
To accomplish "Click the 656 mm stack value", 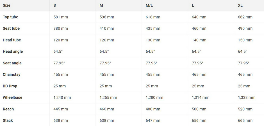I will [x=199, y=120].
